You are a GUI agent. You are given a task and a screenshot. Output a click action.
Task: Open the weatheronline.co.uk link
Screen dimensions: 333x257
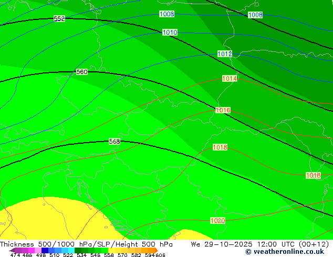point(285,252)
